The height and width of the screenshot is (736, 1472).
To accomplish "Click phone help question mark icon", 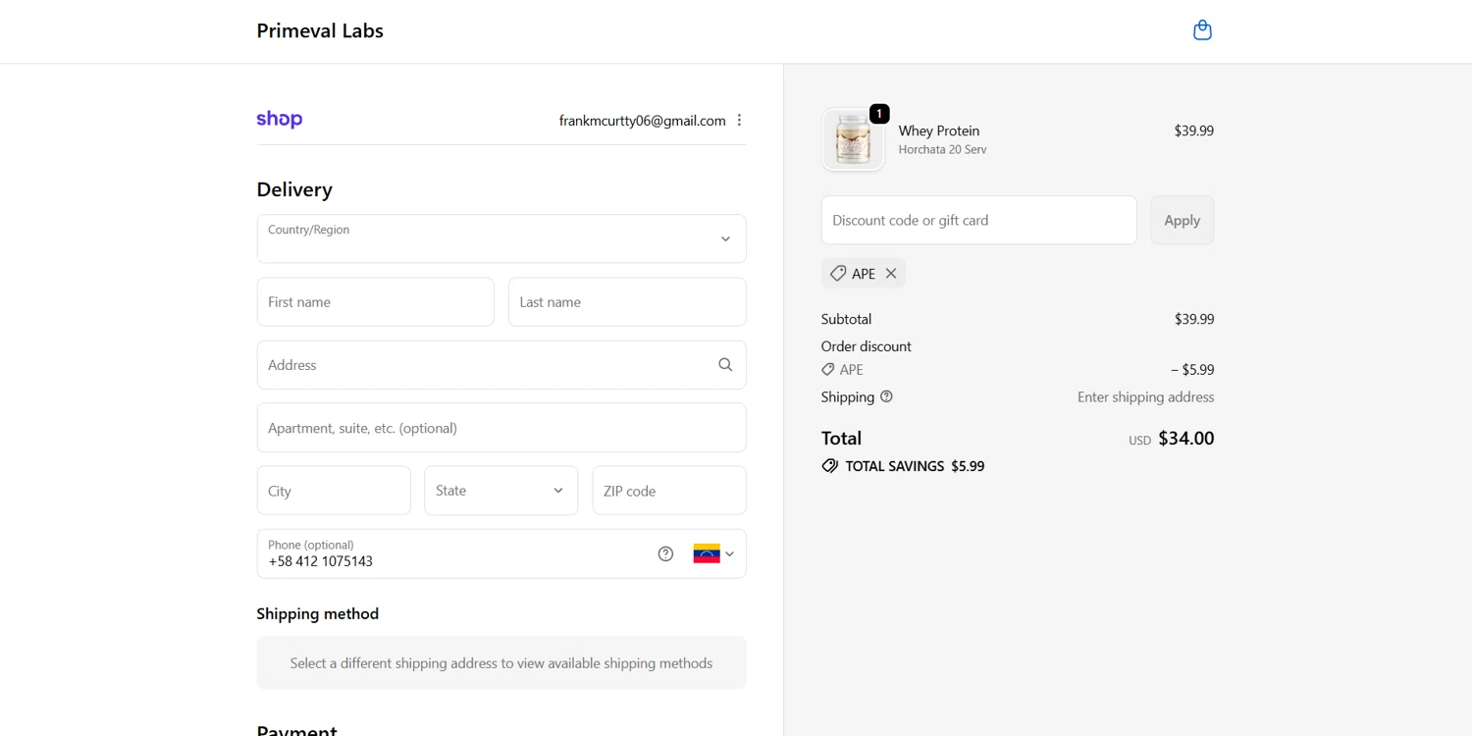I will point(665,553).
